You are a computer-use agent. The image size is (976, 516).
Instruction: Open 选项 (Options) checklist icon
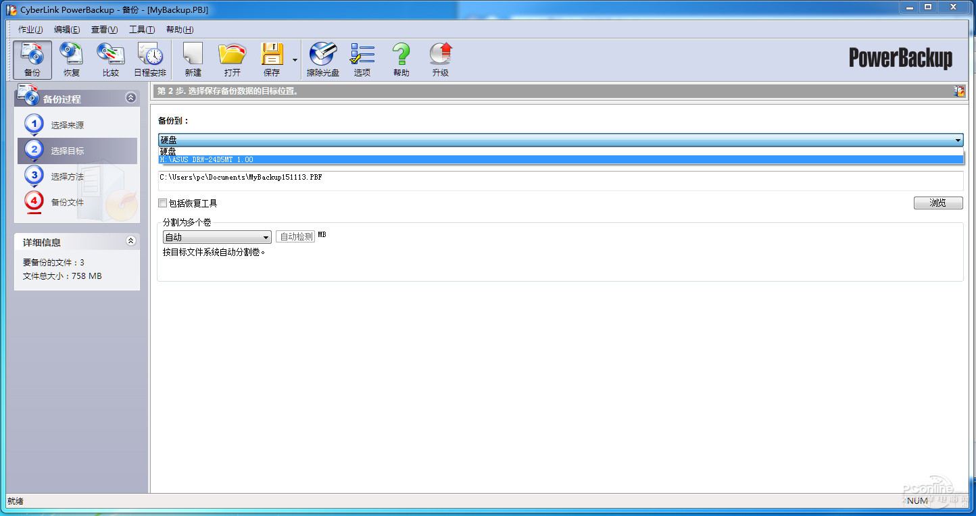(x=362, y=60)
